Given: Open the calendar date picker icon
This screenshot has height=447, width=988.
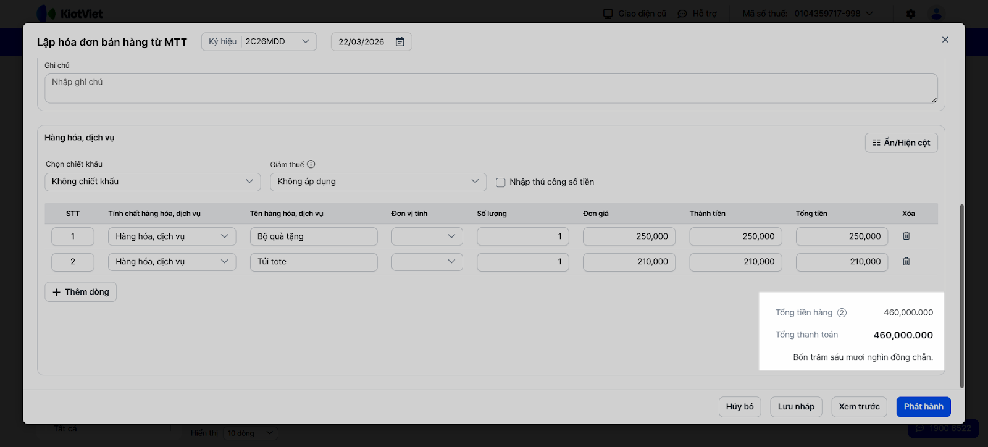Looking at the screenshot, I should point(400,42).
